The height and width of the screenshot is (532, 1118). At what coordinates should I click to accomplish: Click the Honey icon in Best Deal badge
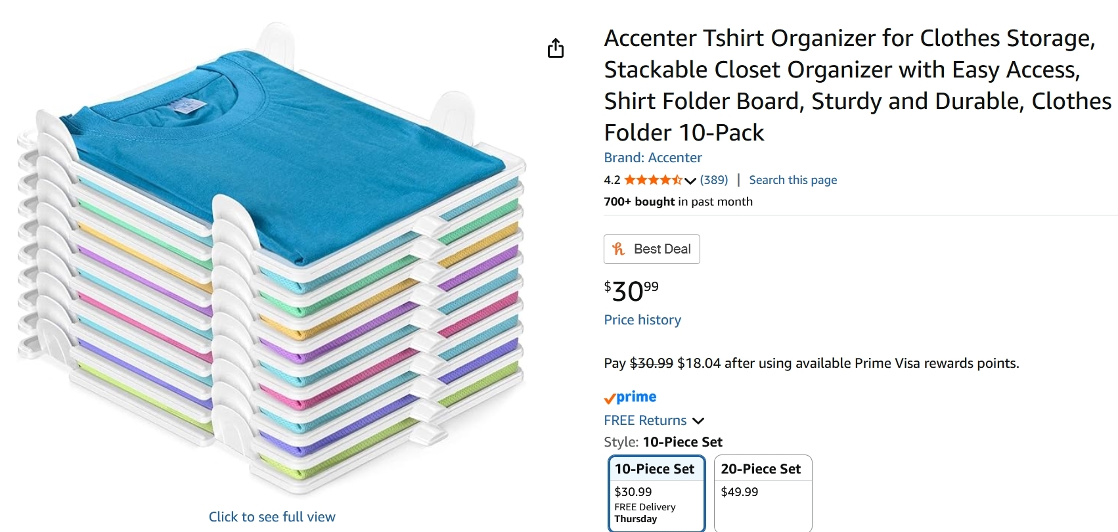click(618, 249)
